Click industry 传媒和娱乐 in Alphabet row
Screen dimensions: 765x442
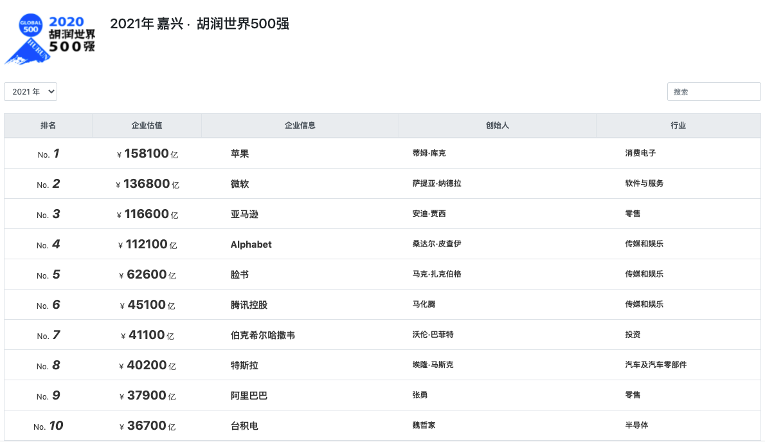pos(645,244)
